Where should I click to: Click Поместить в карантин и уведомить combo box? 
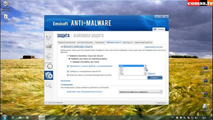click(x=140, y=92)
